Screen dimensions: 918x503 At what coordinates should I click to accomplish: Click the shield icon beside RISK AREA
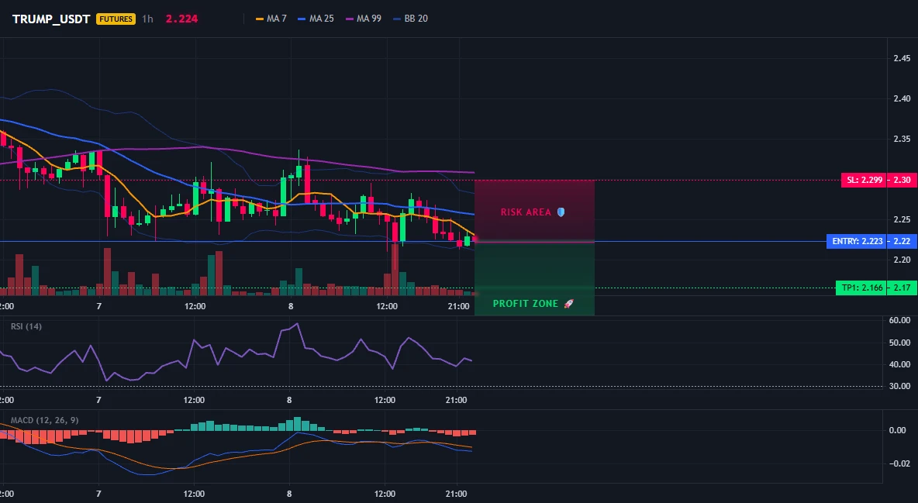[x=561, y=212]
